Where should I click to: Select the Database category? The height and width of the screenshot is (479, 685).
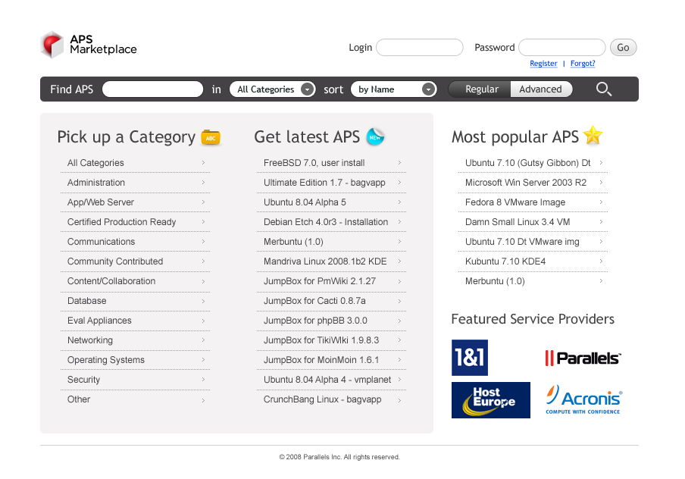88,301
